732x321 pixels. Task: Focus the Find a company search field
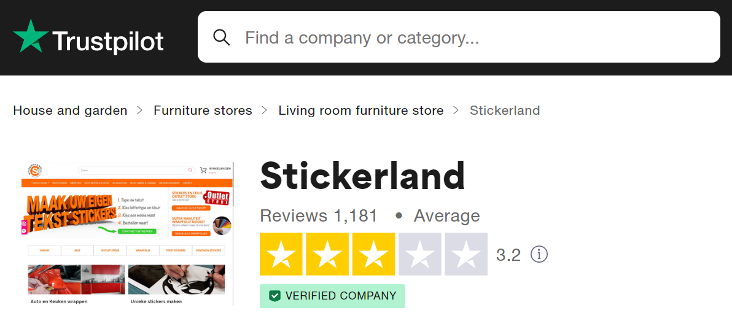[459, 37]
